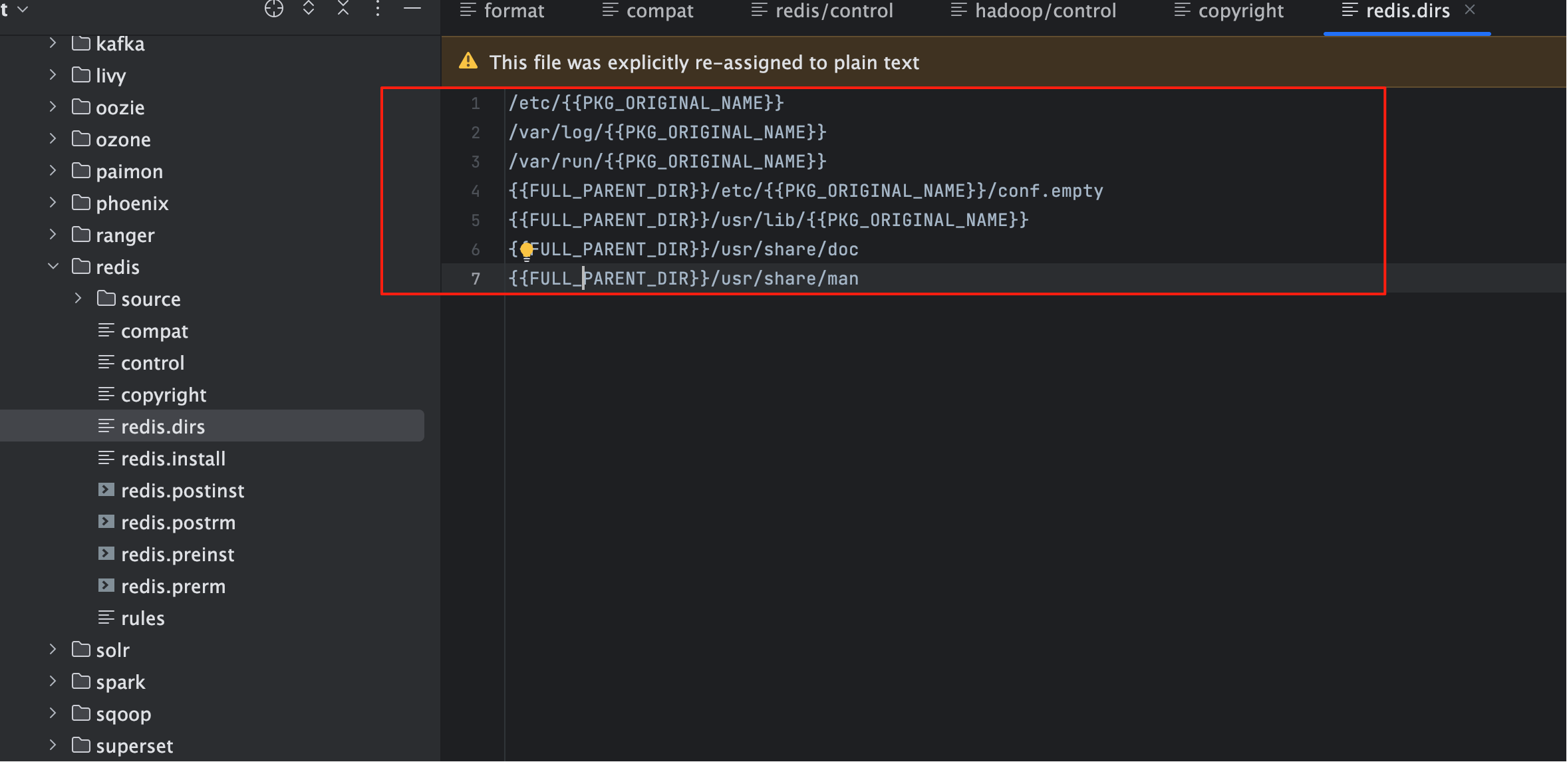Click line number 4 in gutter
Screen dimensions: 1567x762
pos(475,191)
